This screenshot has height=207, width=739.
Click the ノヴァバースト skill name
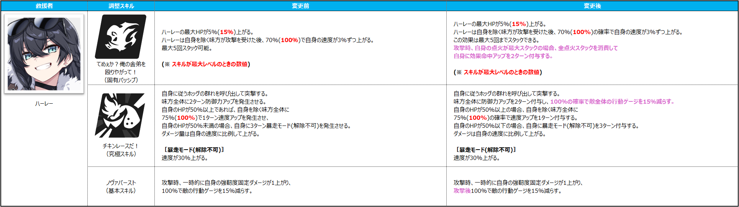click(121, 183)
